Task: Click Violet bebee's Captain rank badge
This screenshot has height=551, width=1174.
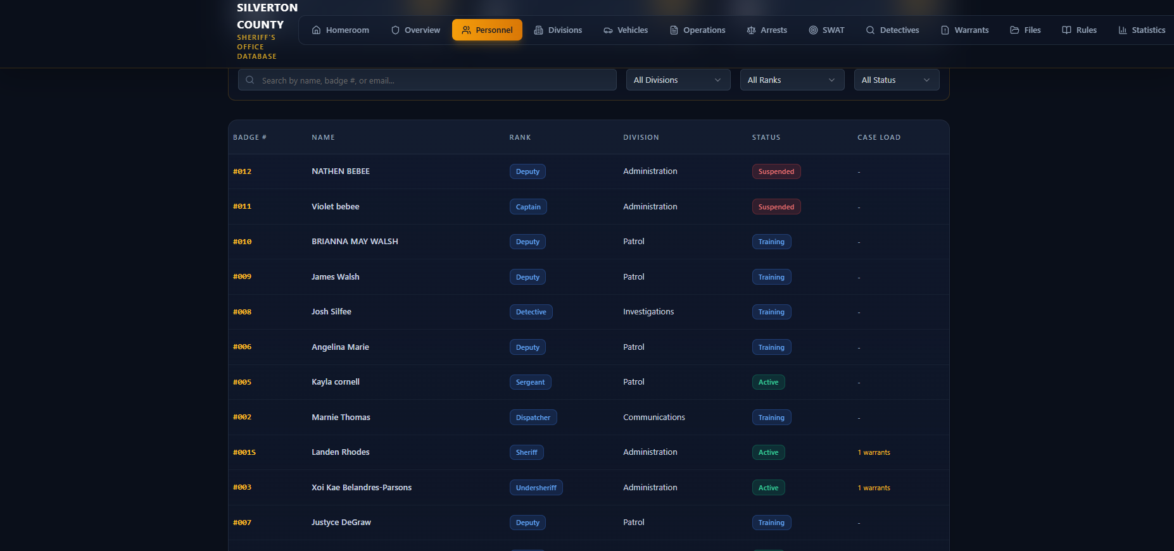Action: pos(528,207)
